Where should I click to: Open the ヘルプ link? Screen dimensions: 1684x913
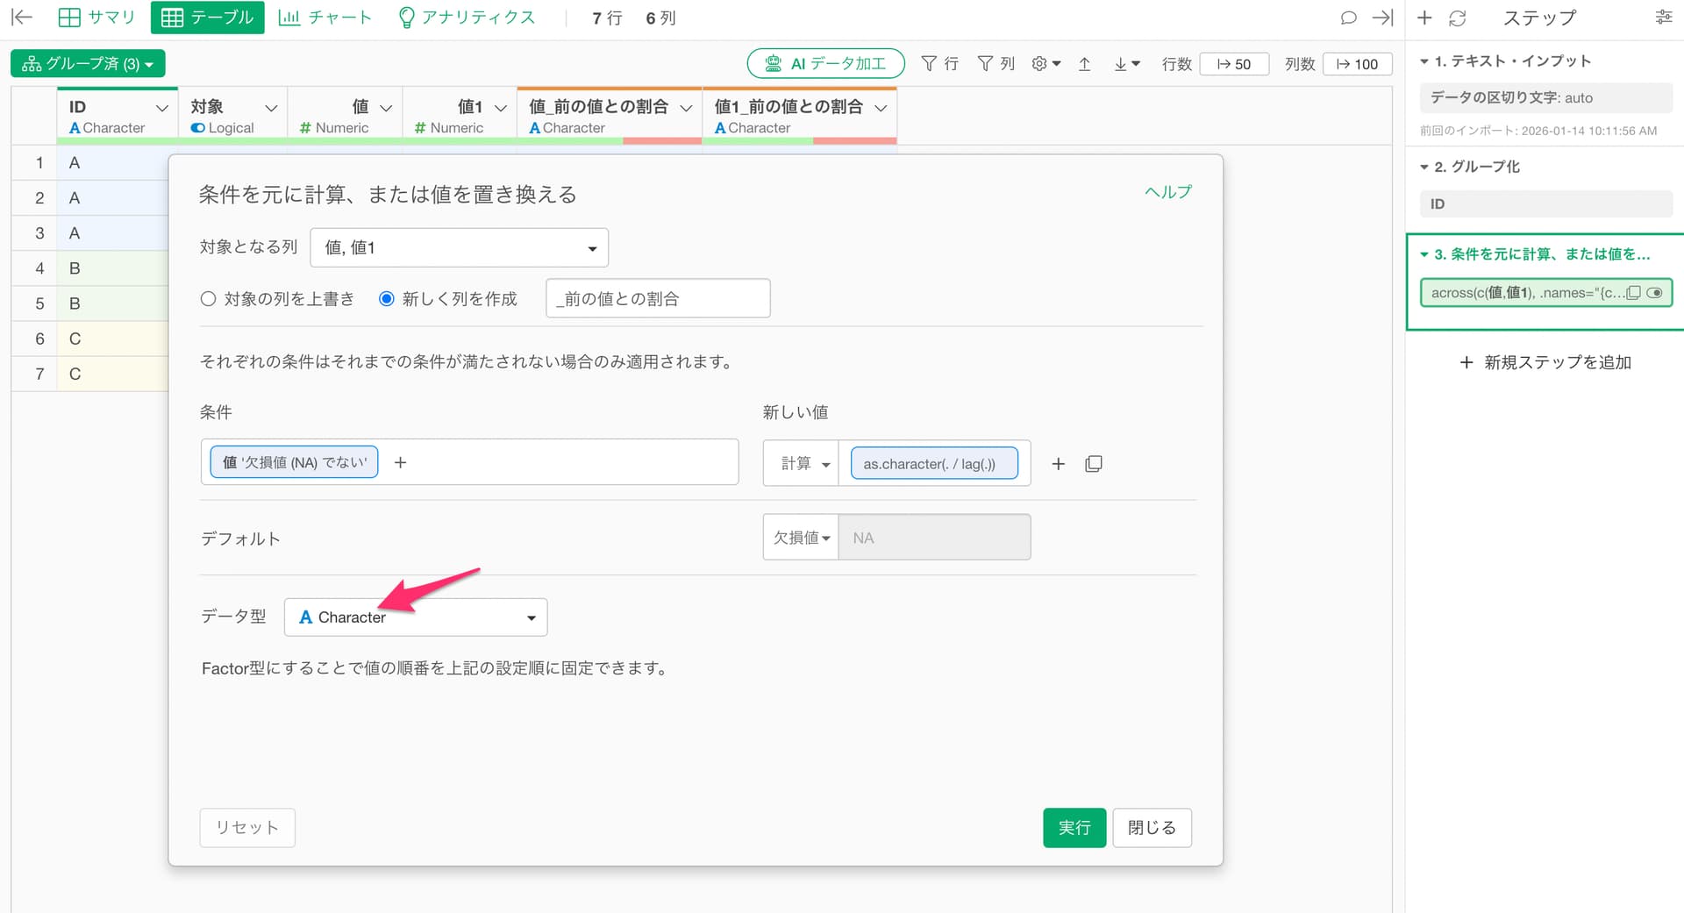click(1167, 192)
